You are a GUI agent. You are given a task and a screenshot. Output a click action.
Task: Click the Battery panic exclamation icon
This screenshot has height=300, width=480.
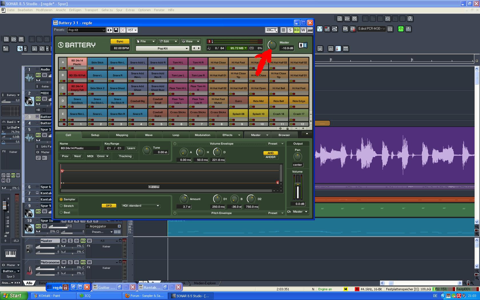(x=209, y=41)
